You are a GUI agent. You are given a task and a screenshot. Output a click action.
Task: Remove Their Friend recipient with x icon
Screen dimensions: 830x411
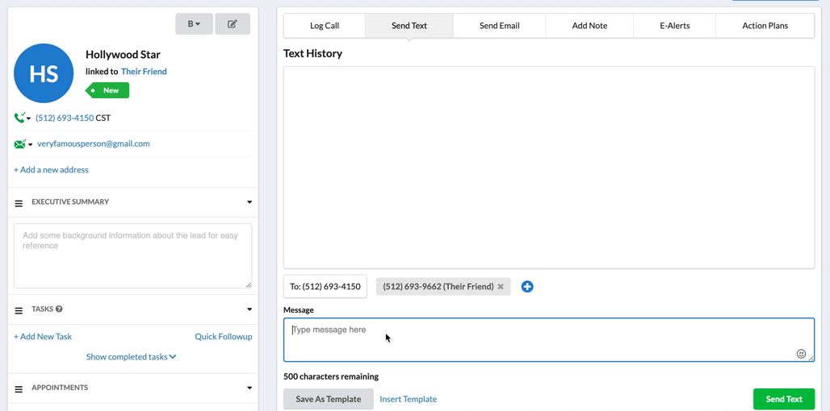coord(501,287)
